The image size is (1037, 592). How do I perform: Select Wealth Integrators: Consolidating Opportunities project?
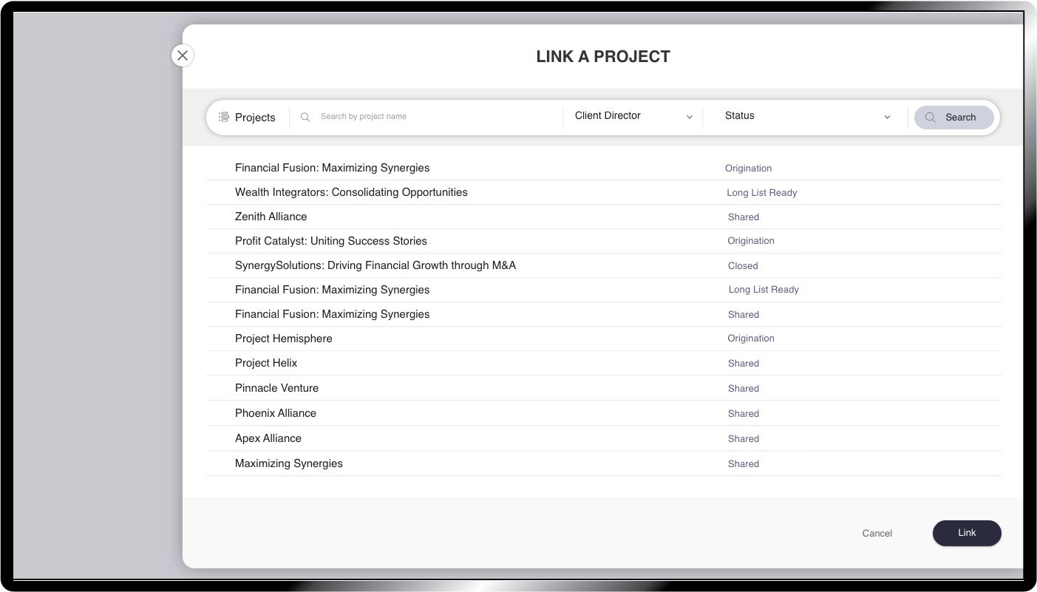[351, 192]
